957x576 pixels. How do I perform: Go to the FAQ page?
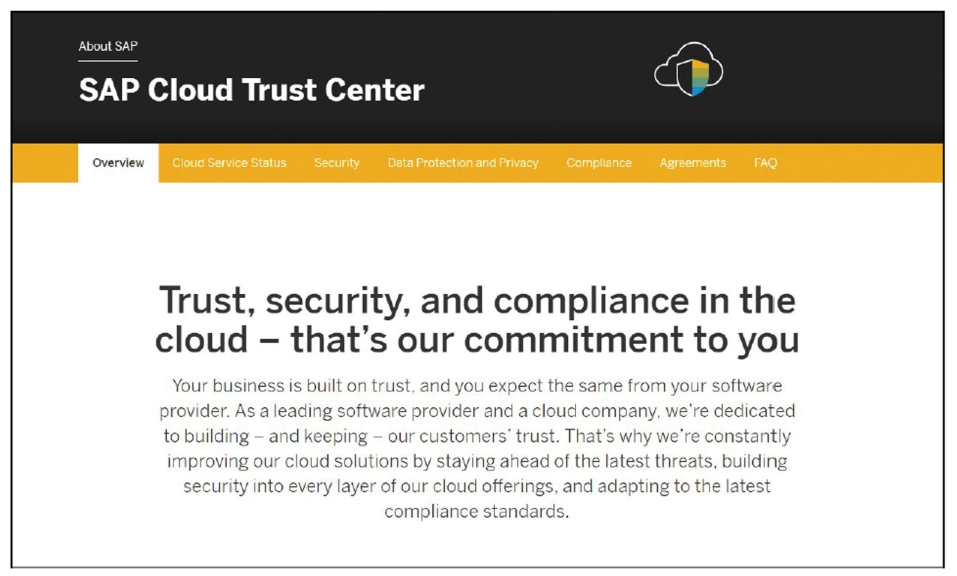tap(766, 162)
